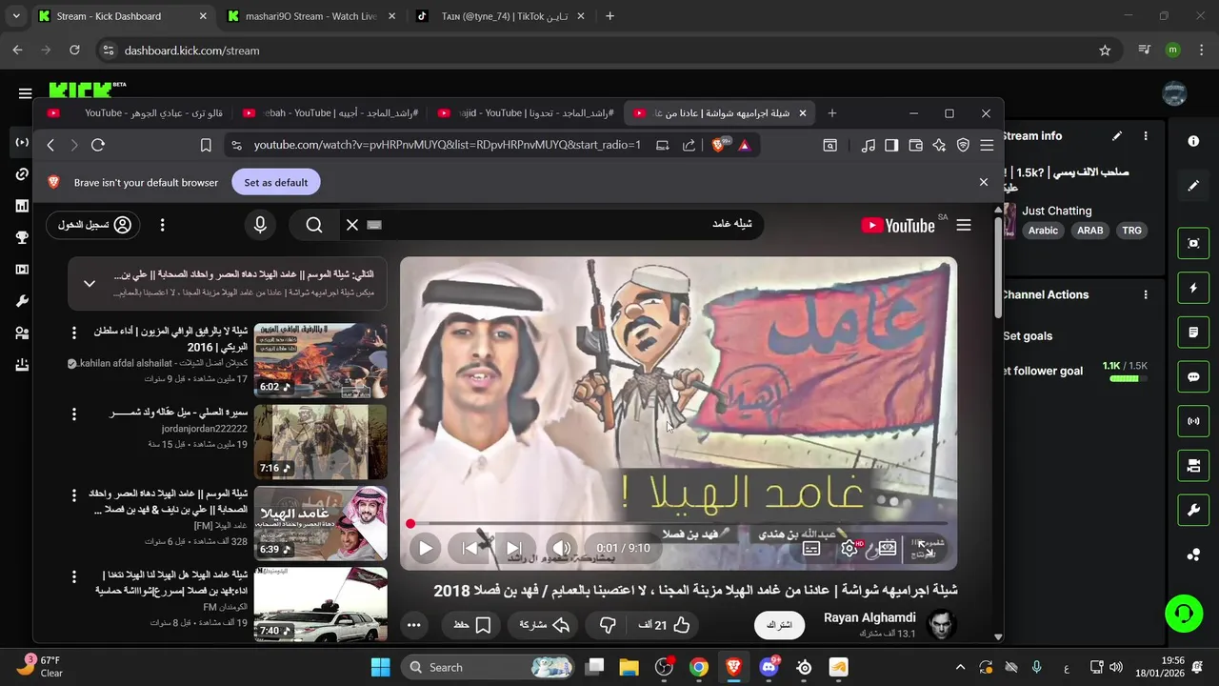1219x686 pixels.
Task: Switch to راشد الماجد تحدونا Brave tab
Action: pos(526,113)
